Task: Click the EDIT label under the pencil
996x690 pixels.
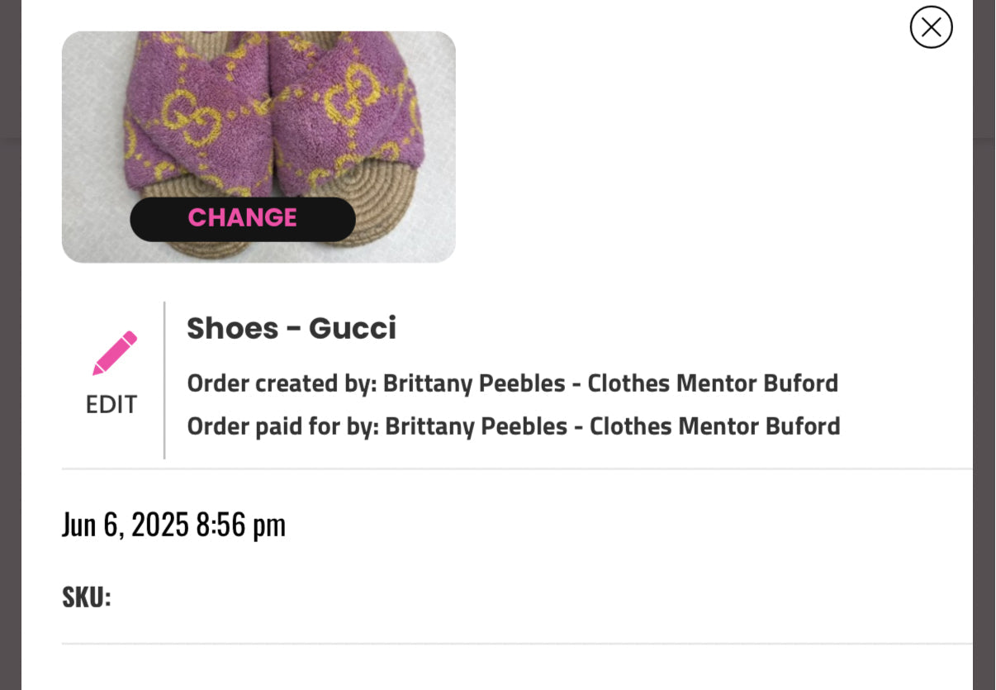Action: pos(111,404)
